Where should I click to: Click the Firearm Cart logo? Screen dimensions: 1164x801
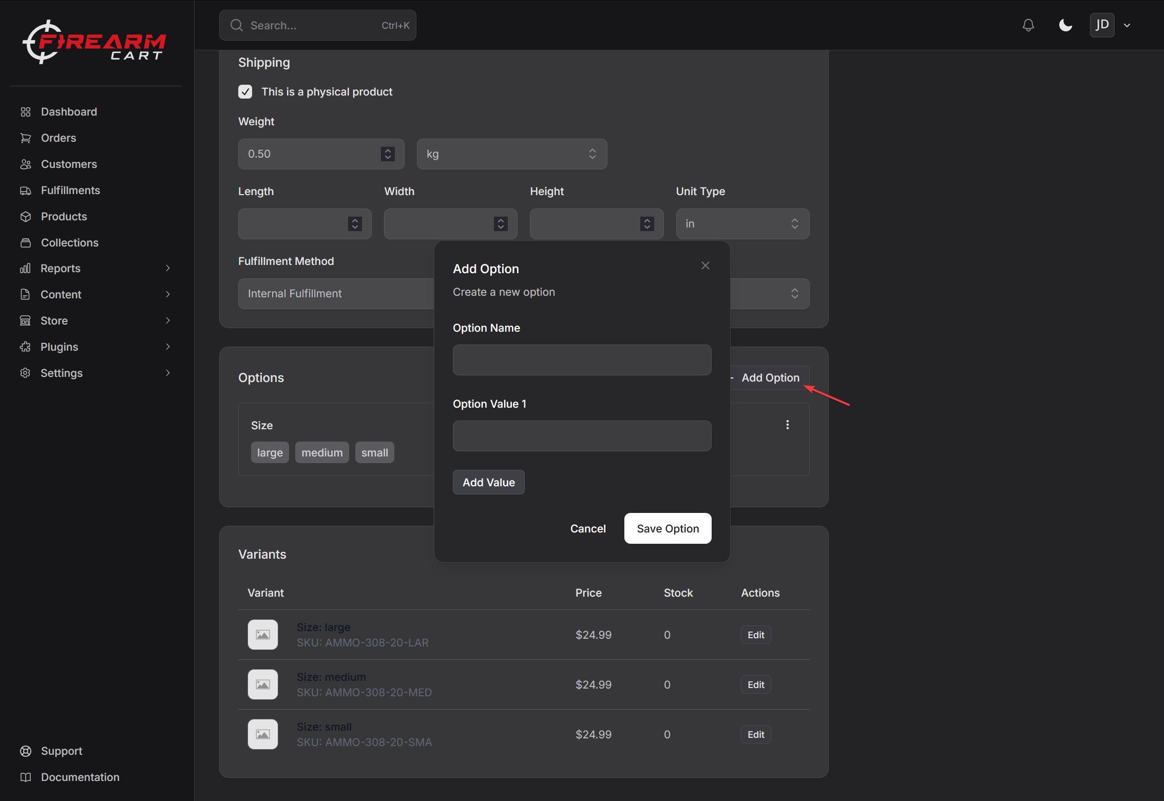94,42
